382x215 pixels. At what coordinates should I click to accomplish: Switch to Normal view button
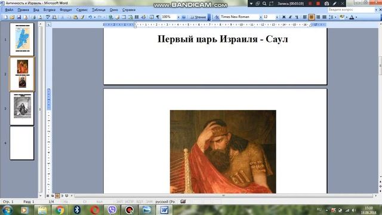coord(48,196)
